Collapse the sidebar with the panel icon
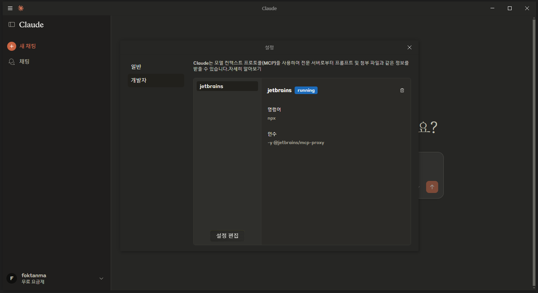The height and width of the screenshot is (293, 538). (x=12, y=24)
